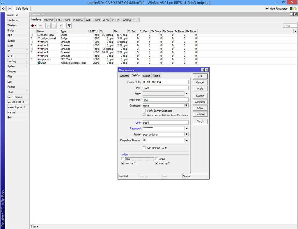This screenshot has width=298, height=229.
Task: Toggle Verify Server Certificate option
Action: pos(144,111)
